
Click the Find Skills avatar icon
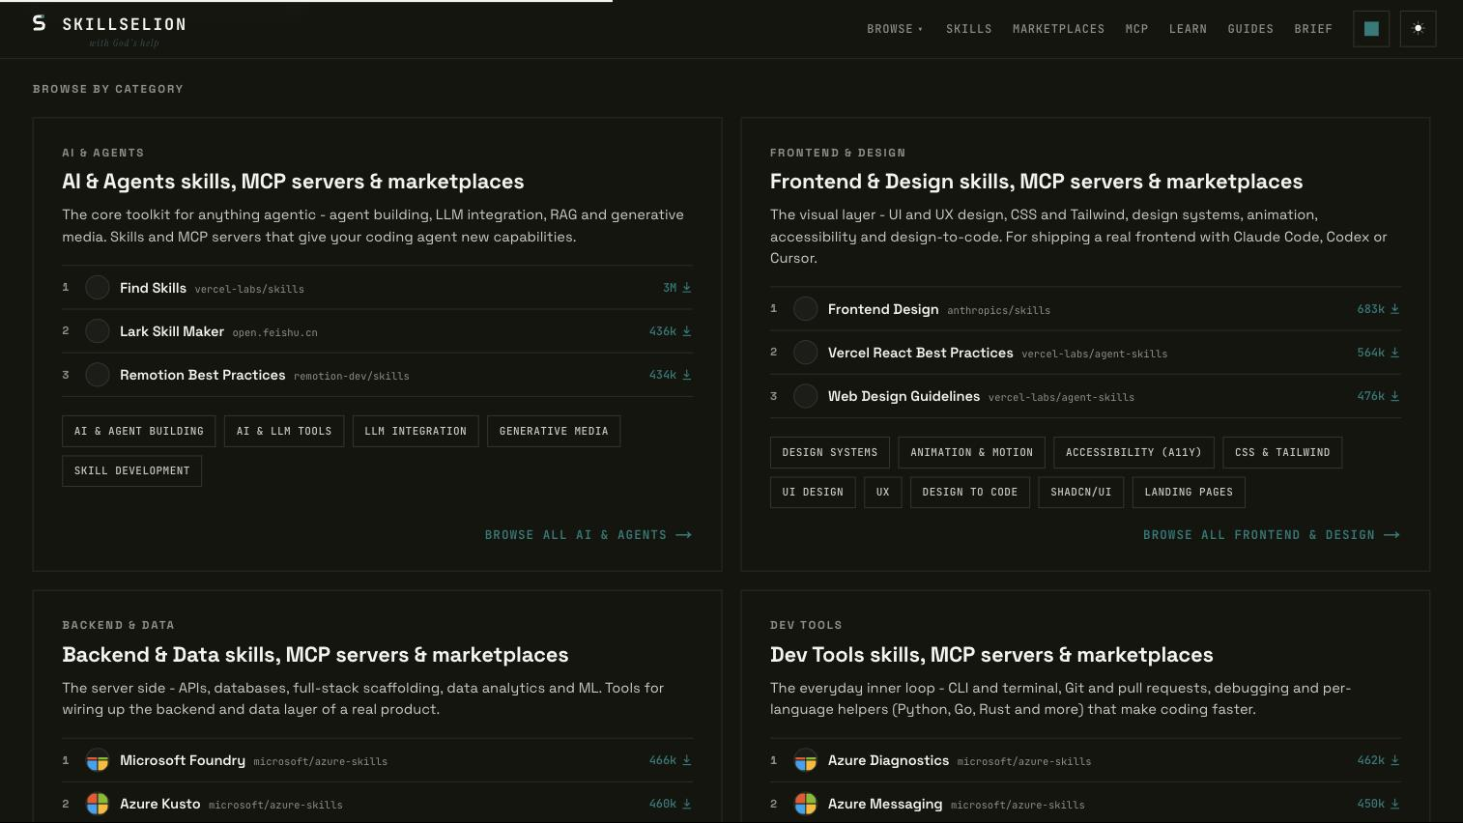click(x=98, y=288)
